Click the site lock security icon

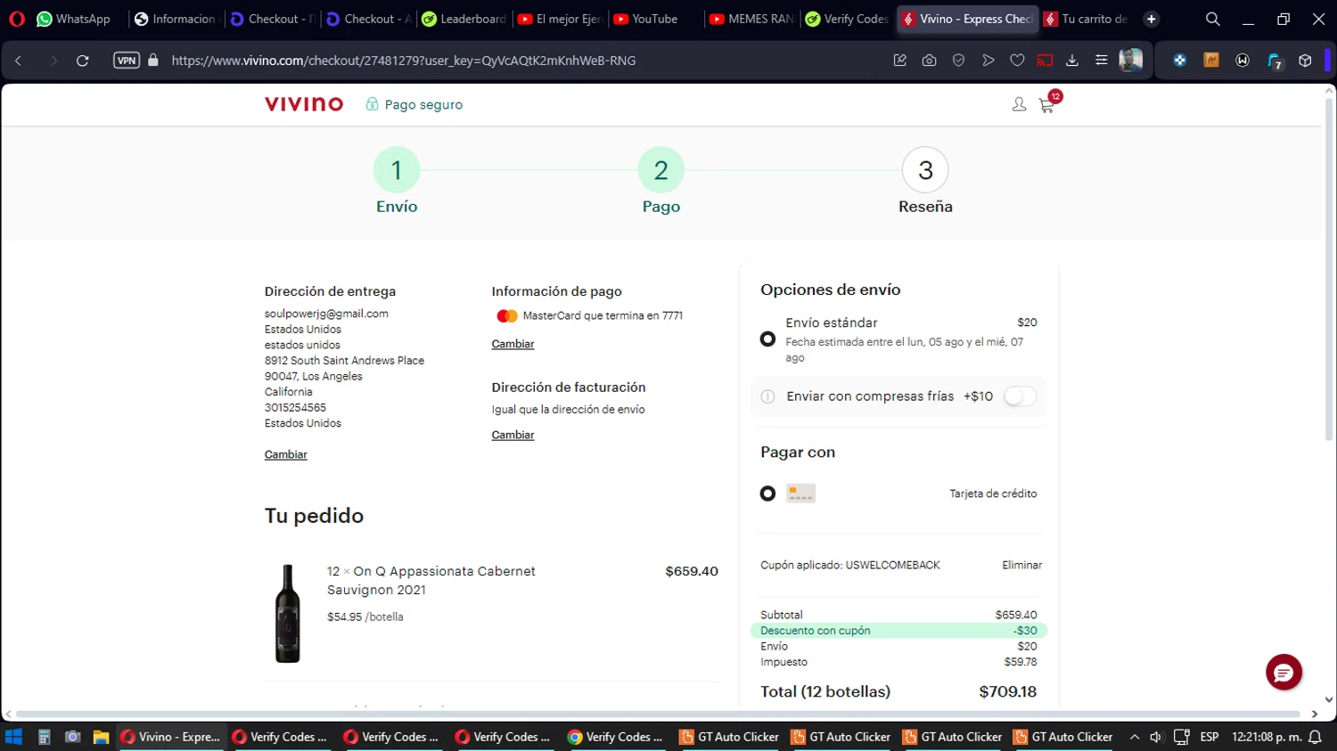point(153,61)
